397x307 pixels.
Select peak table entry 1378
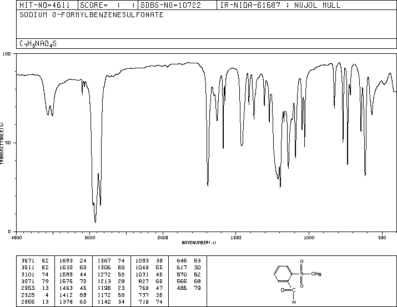(73, 302)
